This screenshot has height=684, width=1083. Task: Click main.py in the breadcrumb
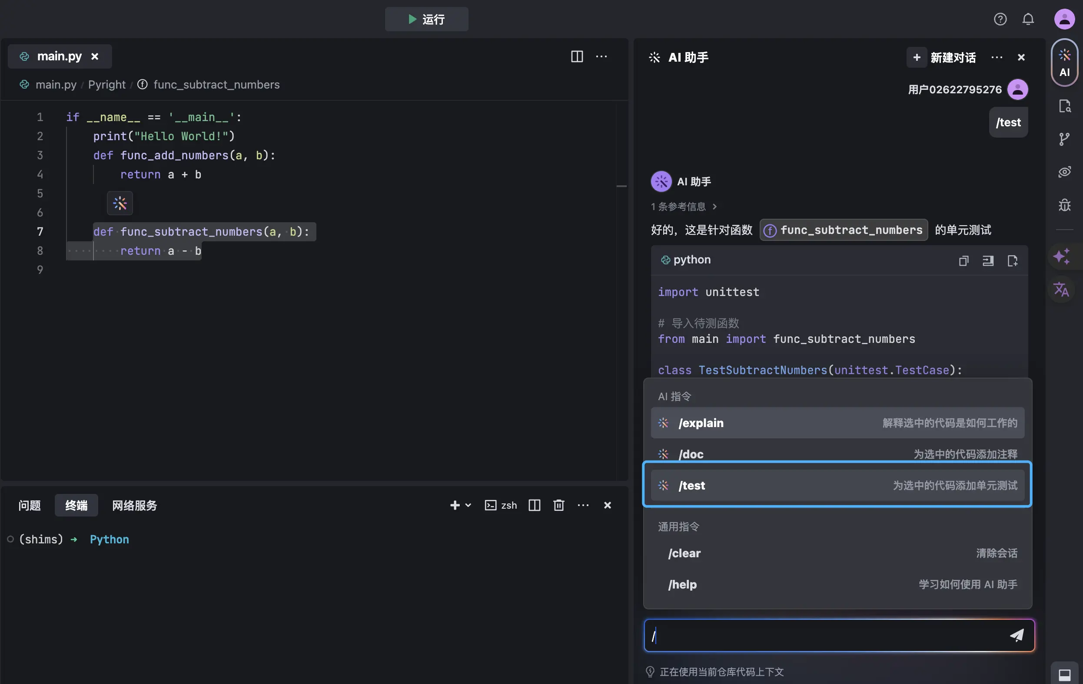(56, 85)
